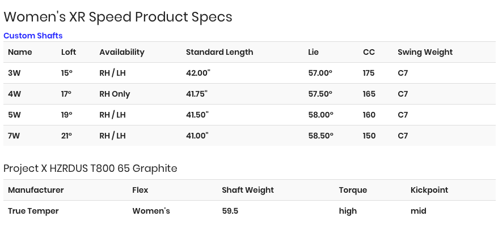Click the 4W row name cell
This screenshot has width=498, height=225.
pos(14,94)
